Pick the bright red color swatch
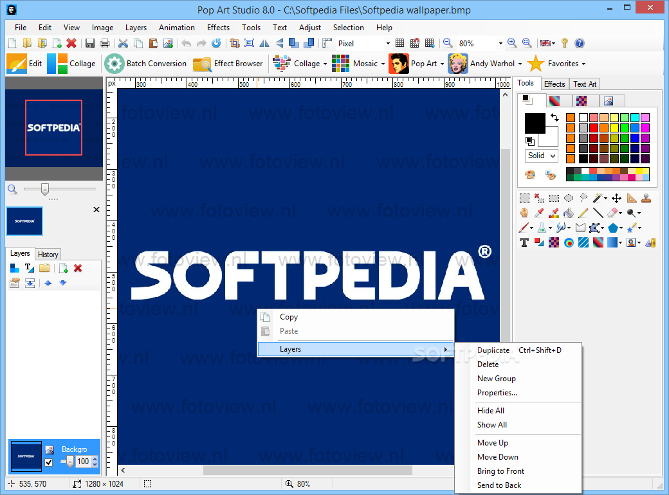The height and width of the screenshot is (495, 669). coord(594,127)
